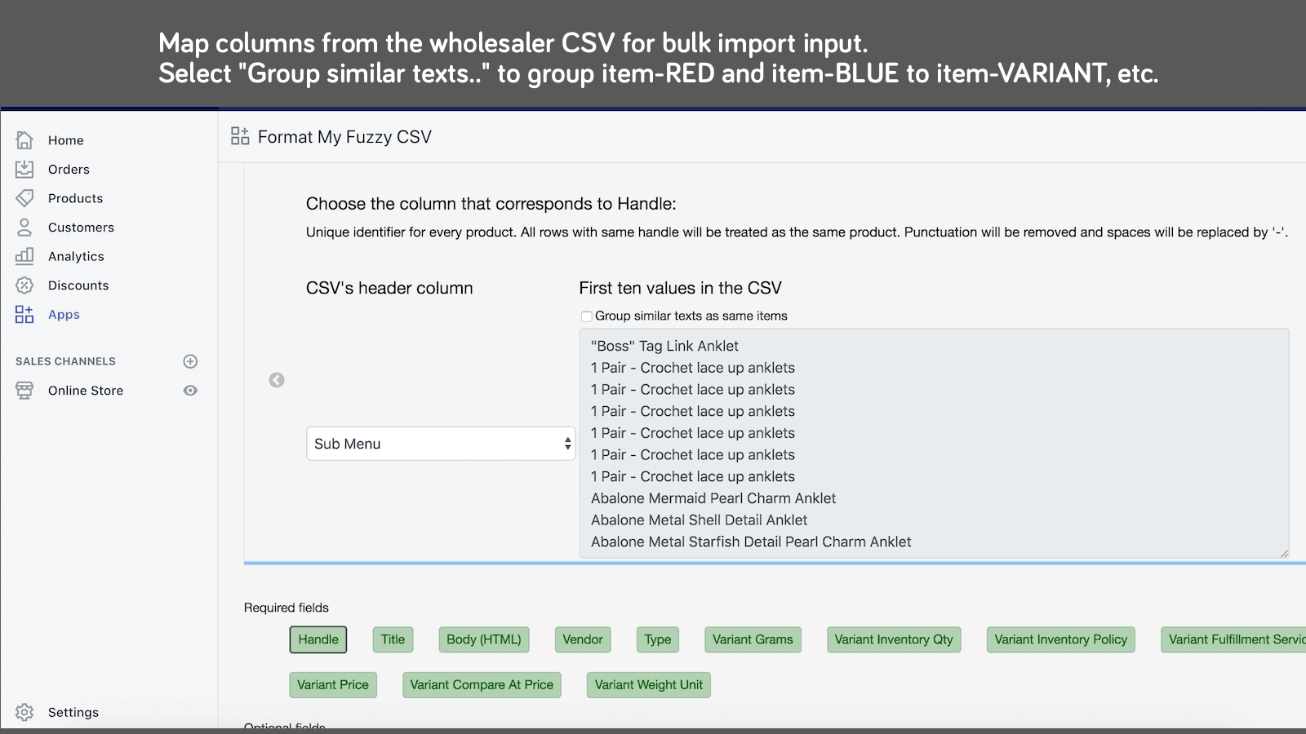This screenshot has height=734, width=1306.
Task: Click the Orders inbox icon
Action: click(x=24, y=170)
